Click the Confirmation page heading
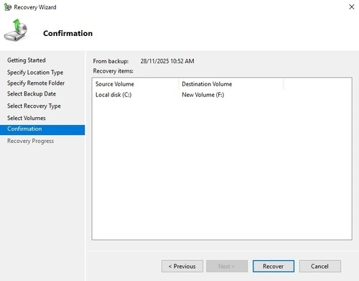This screenshot has height=281, width=359. point(67,33)
